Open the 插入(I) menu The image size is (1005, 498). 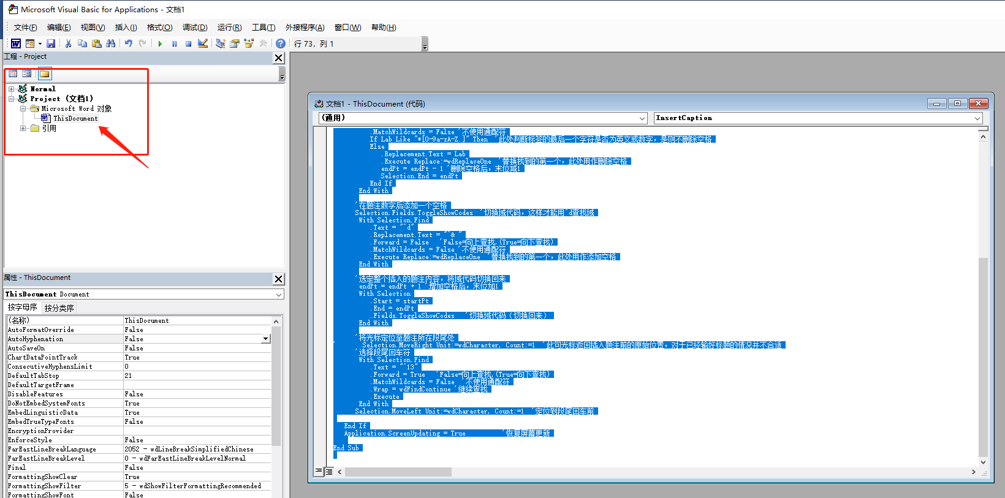pos(126,28)
